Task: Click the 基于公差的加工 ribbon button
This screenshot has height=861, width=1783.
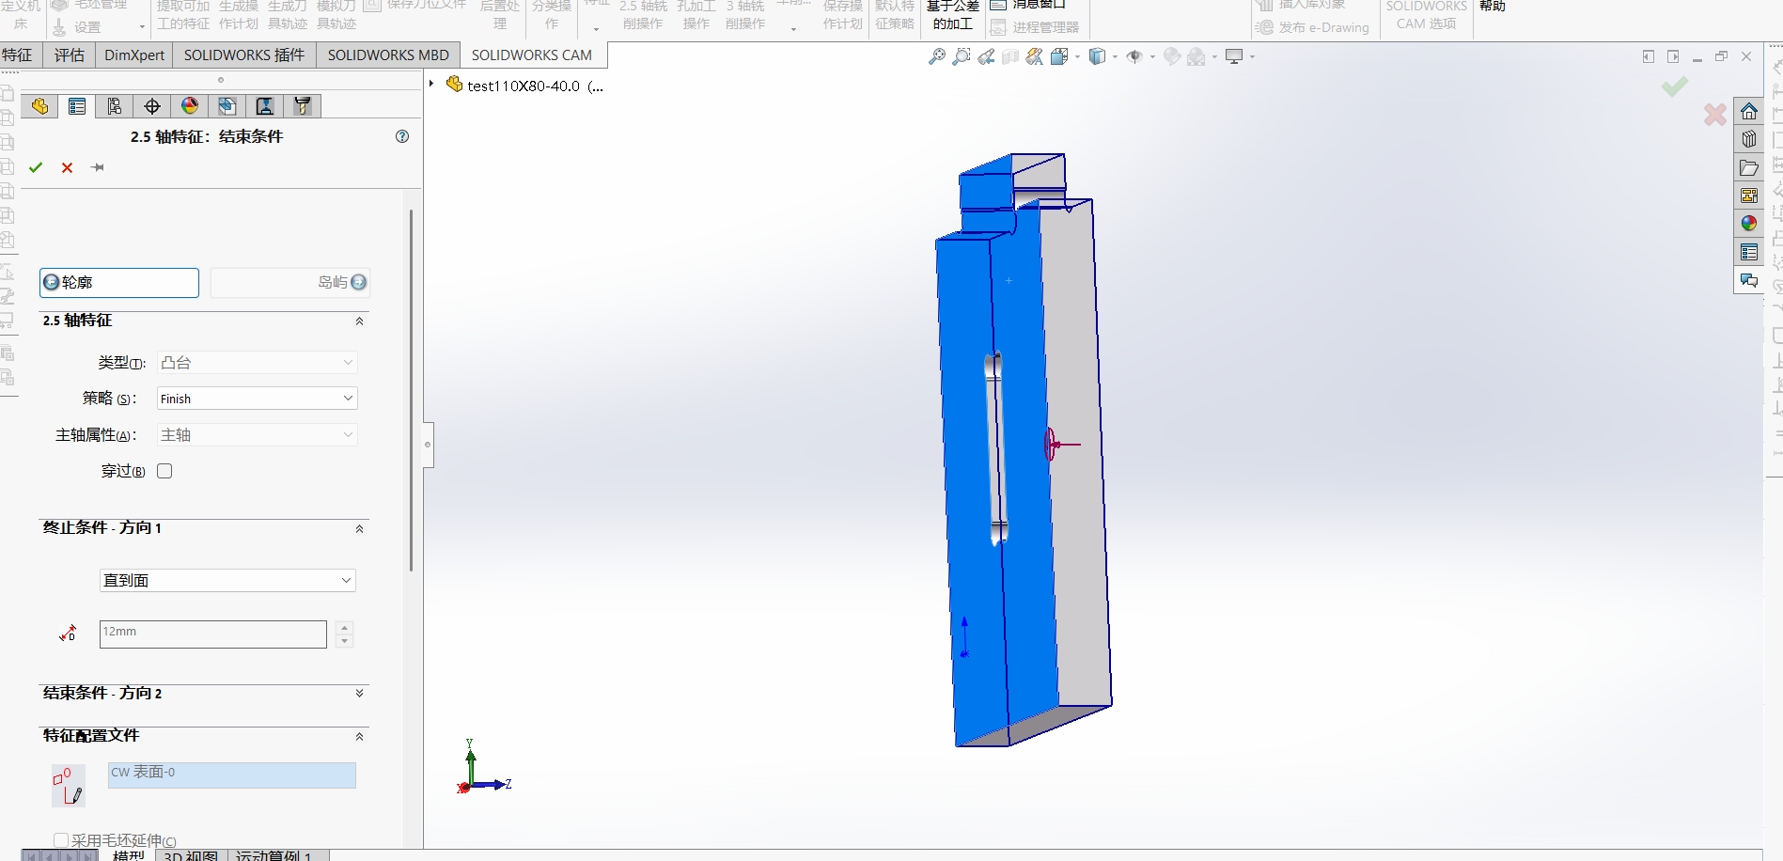Action: pos(953,15)
